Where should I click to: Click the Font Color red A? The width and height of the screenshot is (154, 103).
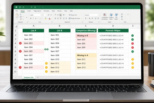[x=50, y=19]
